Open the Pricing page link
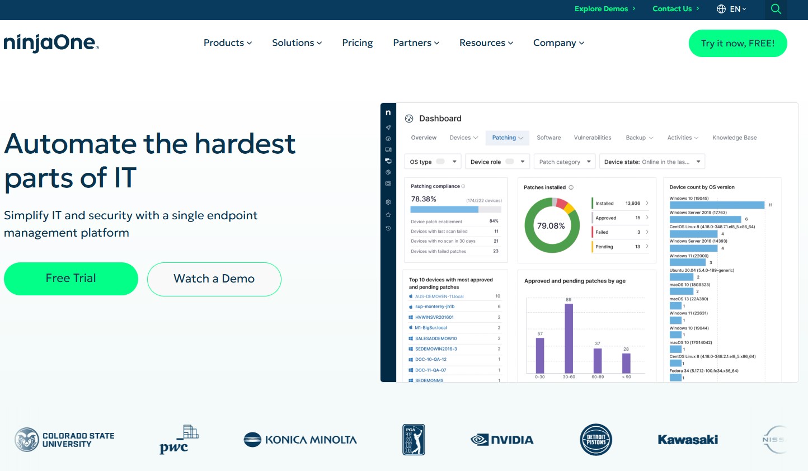Screen dimensions: 808x471 point(358,43)
